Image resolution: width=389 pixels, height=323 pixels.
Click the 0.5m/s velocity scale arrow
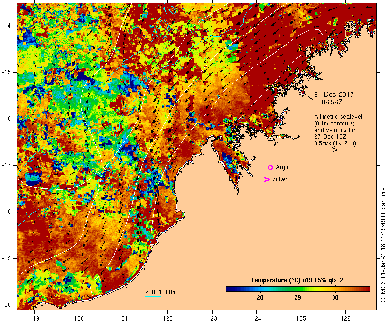[328, 150]
